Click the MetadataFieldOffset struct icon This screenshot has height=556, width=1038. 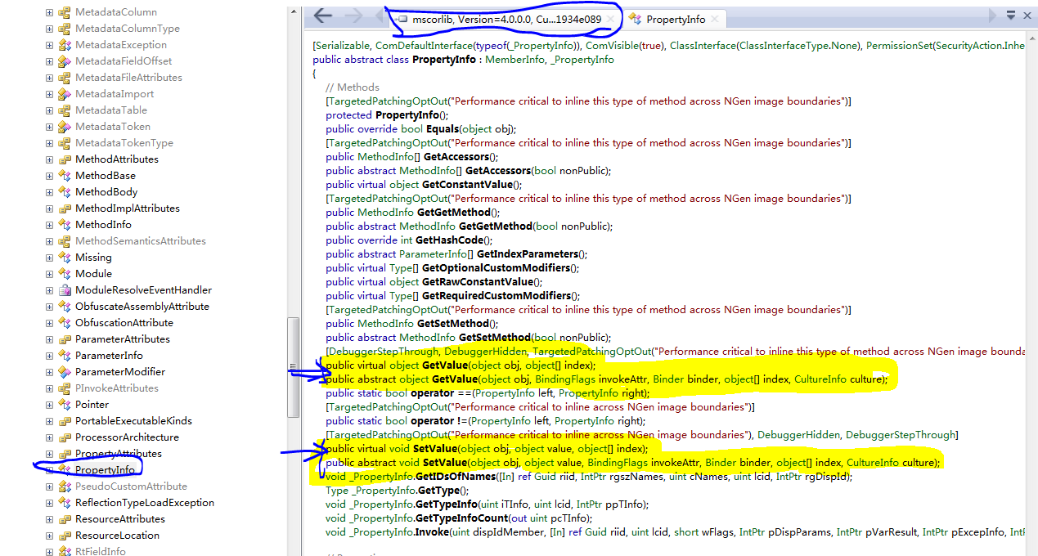point(65,61)
